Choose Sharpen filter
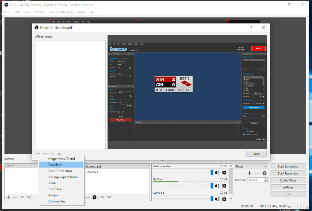Image resolution: width=312 pixels, height=211 pixels. point(61,195)
